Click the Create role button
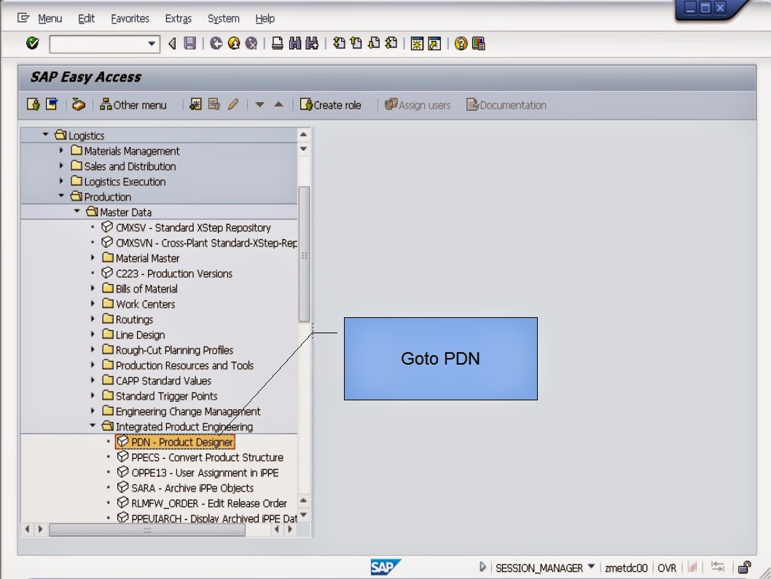Screen dimensions: 771x579 click(x=332, y=104)
